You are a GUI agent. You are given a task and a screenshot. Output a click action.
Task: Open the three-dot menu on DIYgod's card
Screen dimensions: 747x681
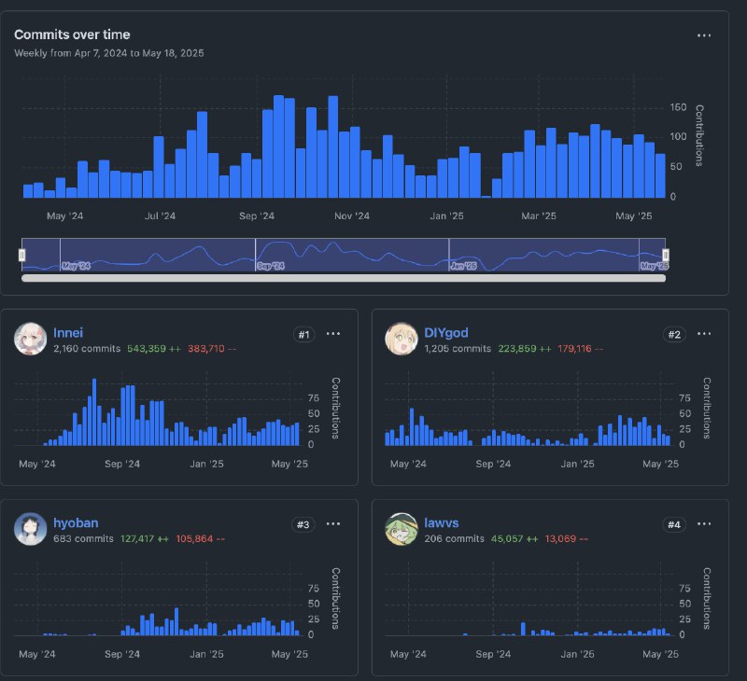click(x=704, y=334)
